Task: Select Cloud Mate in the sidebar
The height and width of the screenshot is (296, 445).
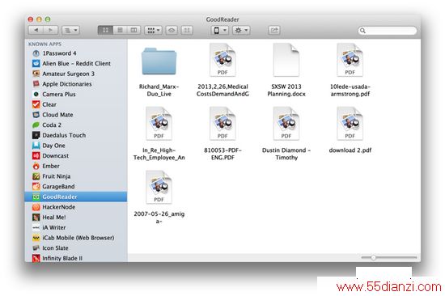Action: [x=76, y=115]
